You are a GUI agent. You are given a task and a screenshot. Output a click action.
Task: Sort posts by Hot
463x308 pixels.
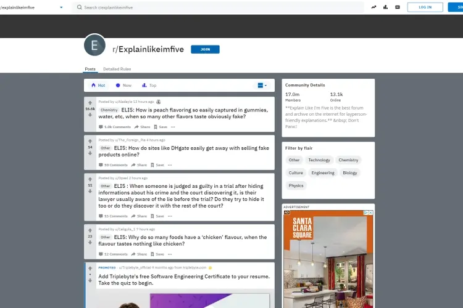pos(98,85)
